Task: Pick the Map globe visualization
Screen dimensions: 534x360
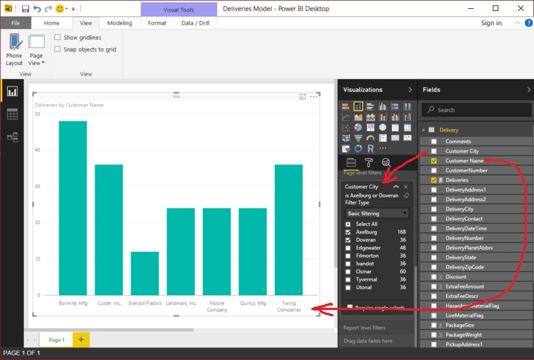Action: coord(383,128)
